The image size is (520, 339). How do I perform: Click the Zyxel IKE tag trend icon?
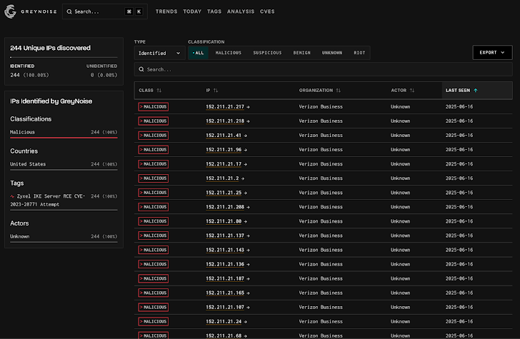pyautogui.click(x=12, y=196)
